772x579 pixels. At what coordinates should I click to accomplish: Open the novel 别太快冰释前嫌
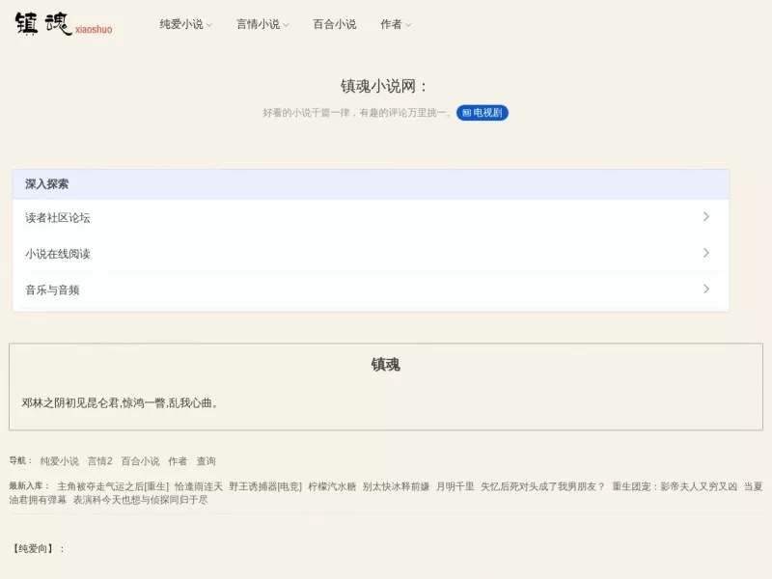pyautogui.click(x=397, y=486)
